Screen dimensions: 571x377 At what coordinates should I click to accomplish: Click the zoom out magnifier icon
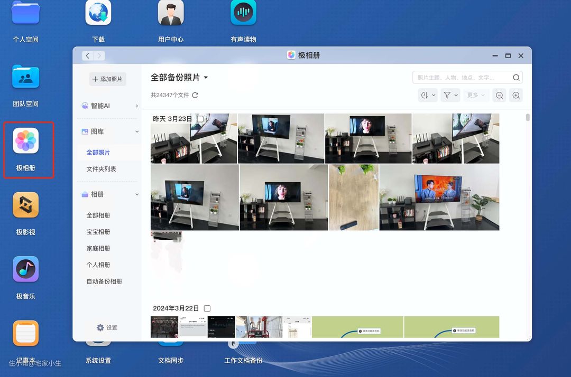(499, 95)
